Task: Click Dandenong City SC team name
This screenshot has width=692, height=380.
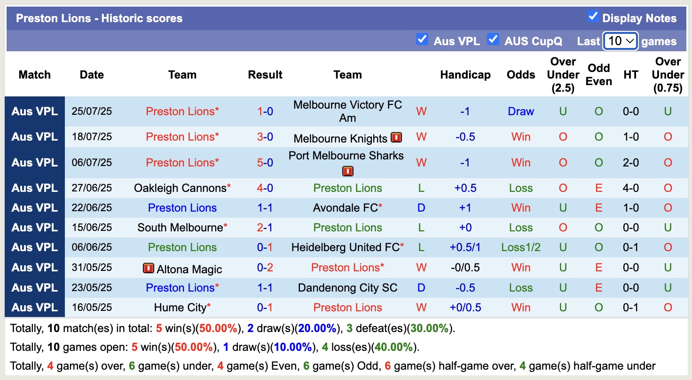Action: 347,287
